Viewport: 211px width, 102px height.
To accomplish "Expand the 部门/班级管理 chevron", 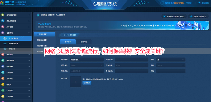I will [x=29, y=15].
